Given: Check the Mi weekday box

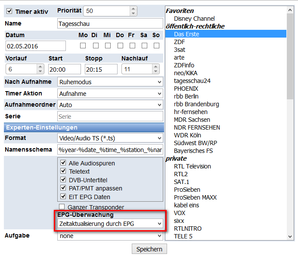Looking at the screenshot, I should pos(108,45).
